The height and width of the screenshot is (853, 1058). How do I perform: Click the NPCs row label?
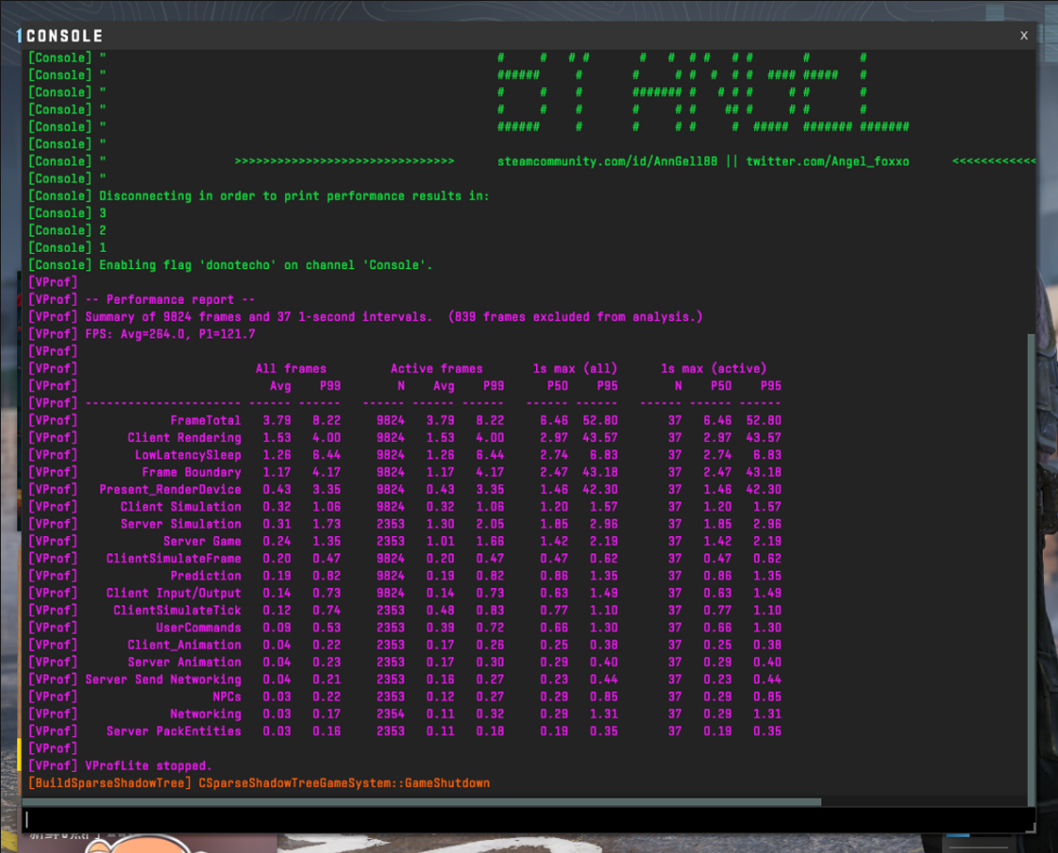(227, 697)
